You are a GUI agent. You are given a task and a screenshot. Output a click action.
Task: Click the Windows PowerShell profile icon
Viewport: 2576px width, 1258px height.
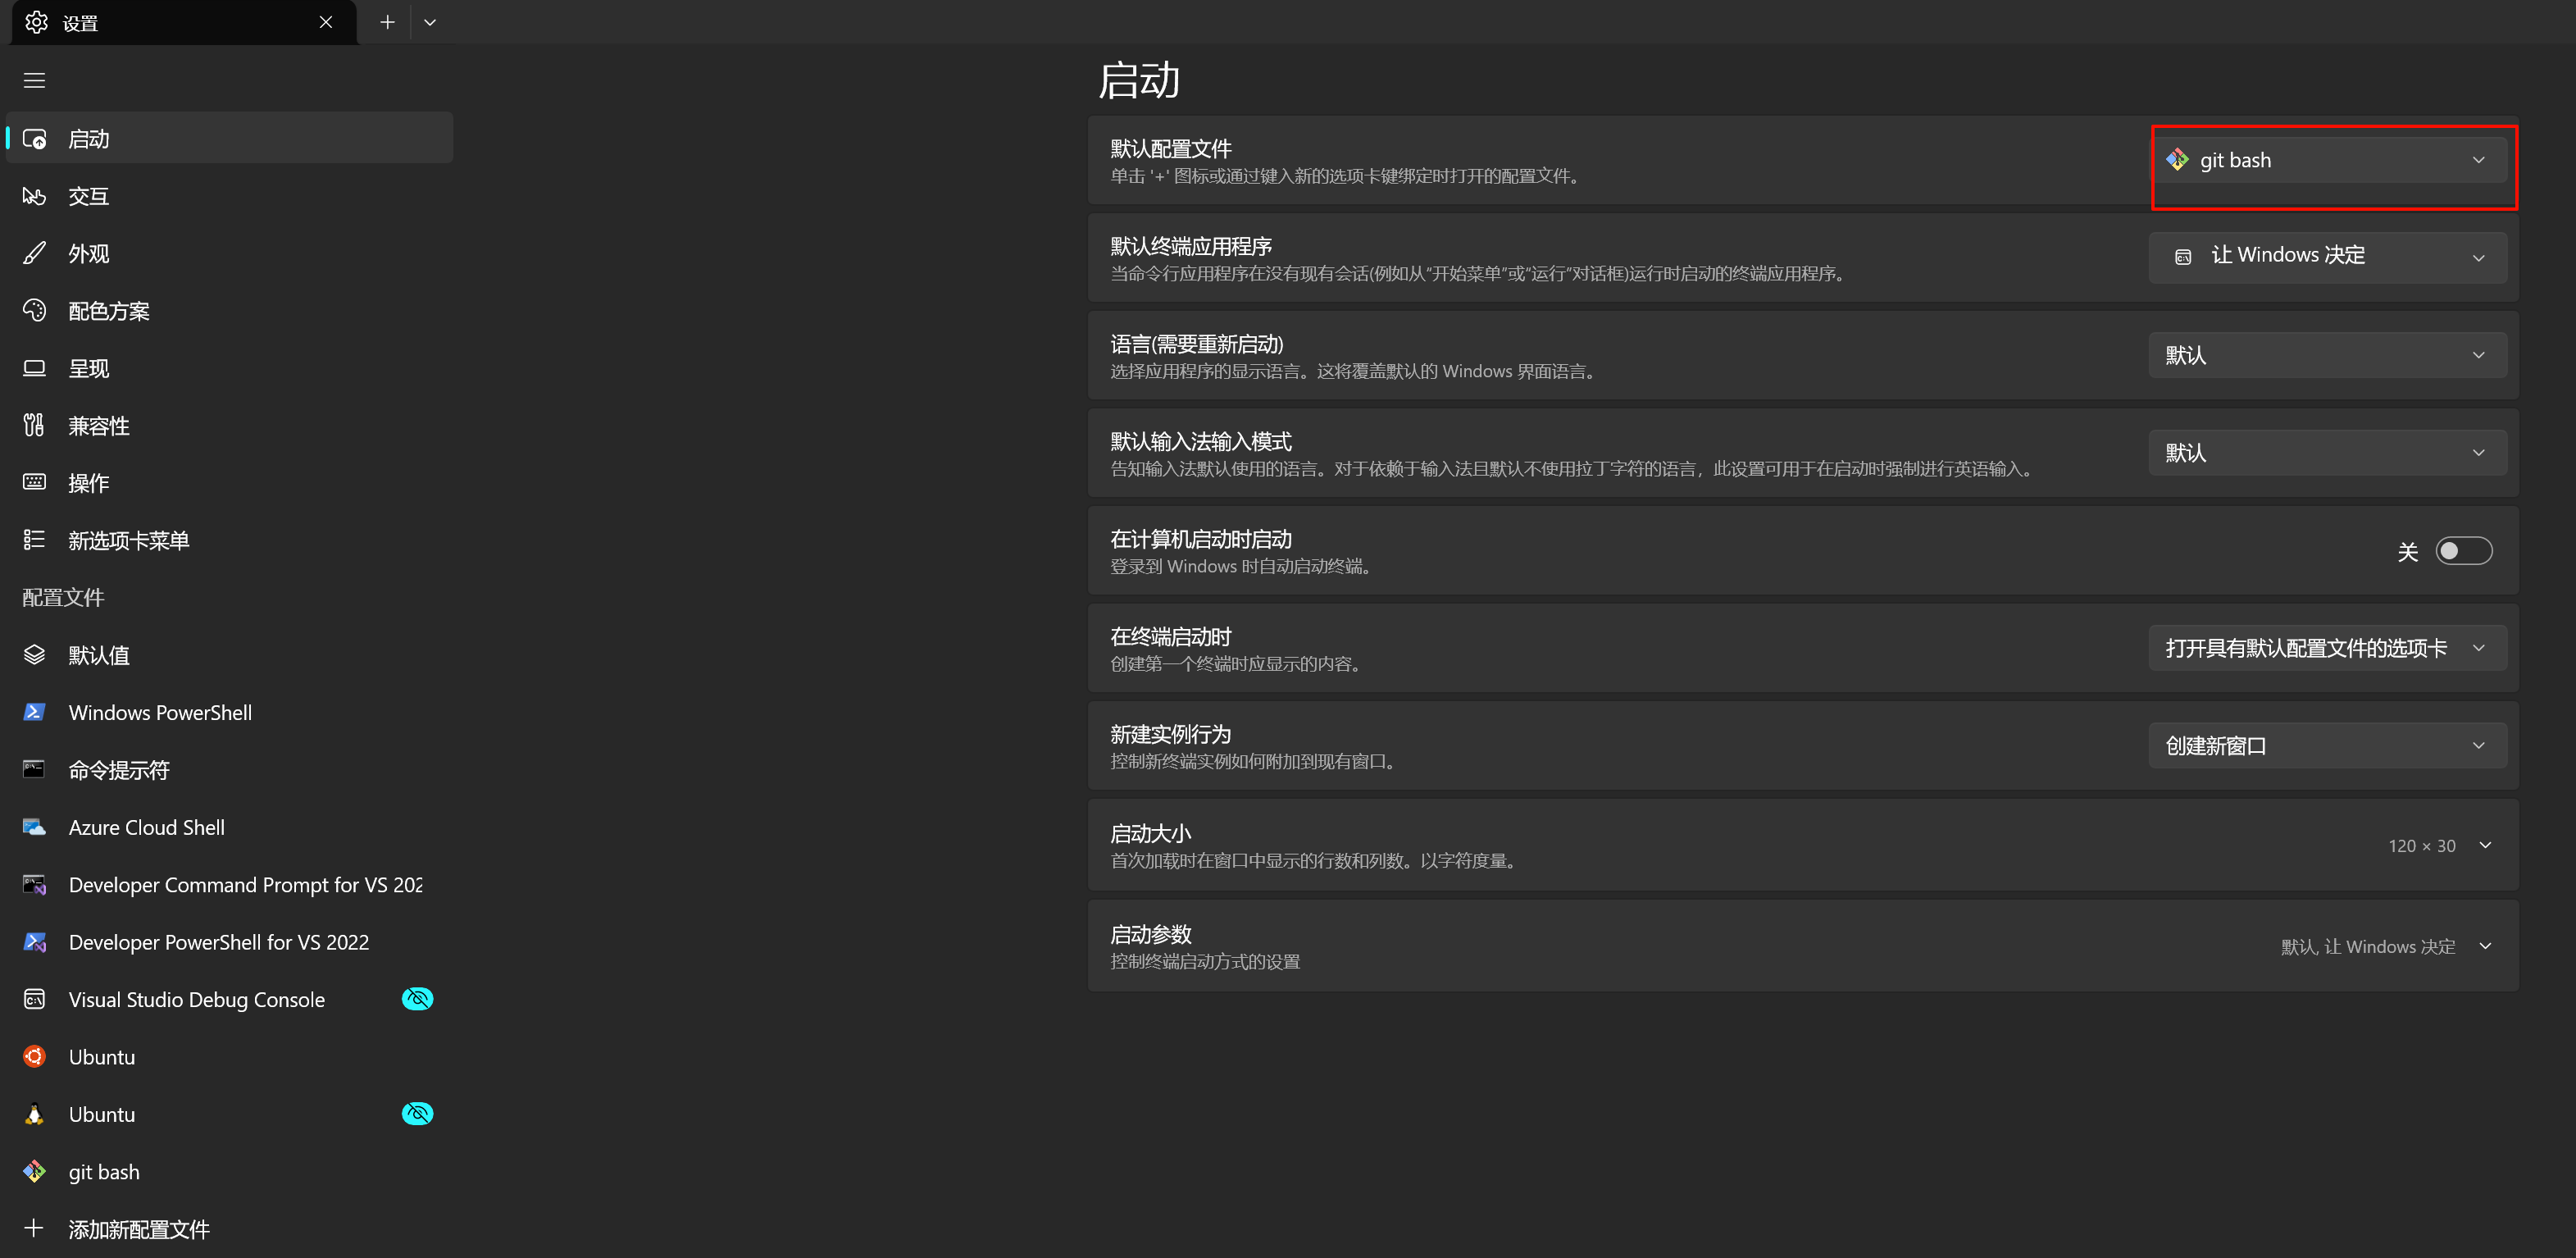pos(34,712)
